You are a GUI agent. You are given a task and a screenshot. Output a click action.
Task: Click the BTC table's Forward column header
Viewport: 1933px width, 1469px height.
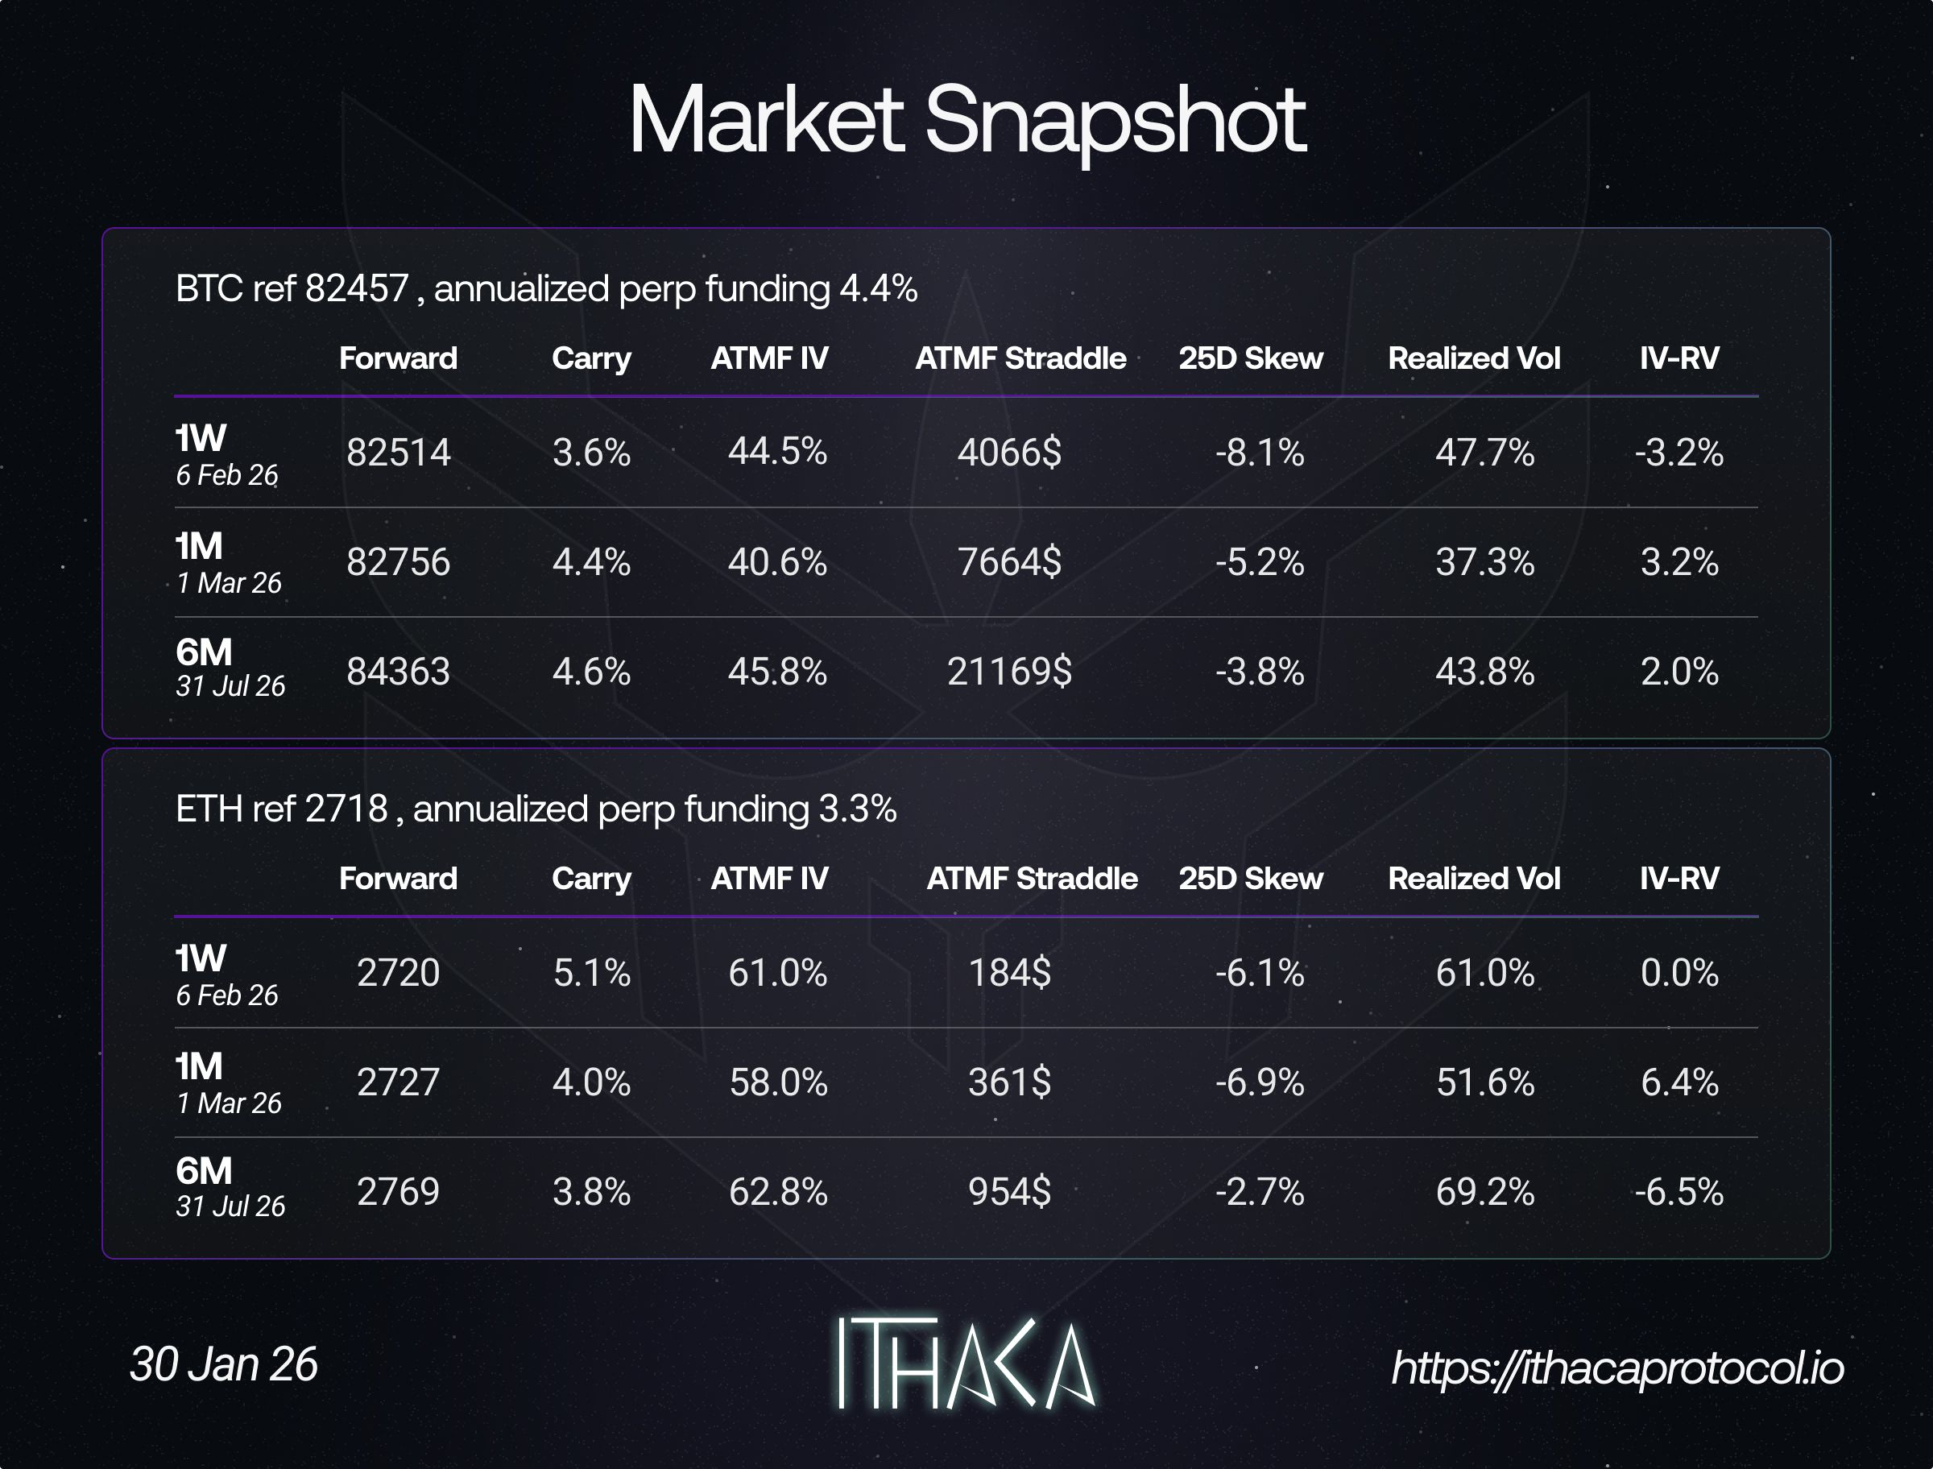[398, 358]
